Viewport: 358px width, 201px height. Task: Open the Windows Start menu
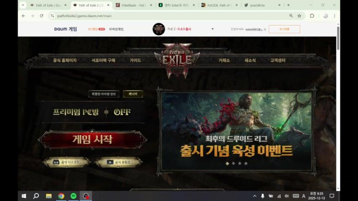pyautogui.click(x=24, y=196)
